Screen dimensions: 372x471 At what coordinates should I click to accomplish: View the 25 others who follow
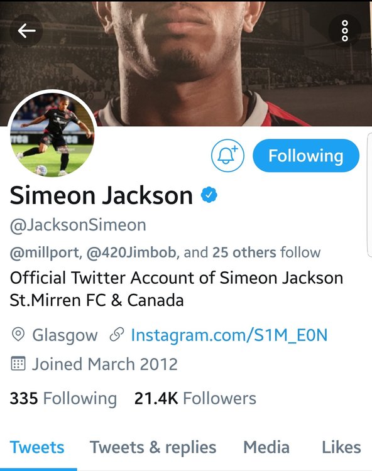click(244, 252)
